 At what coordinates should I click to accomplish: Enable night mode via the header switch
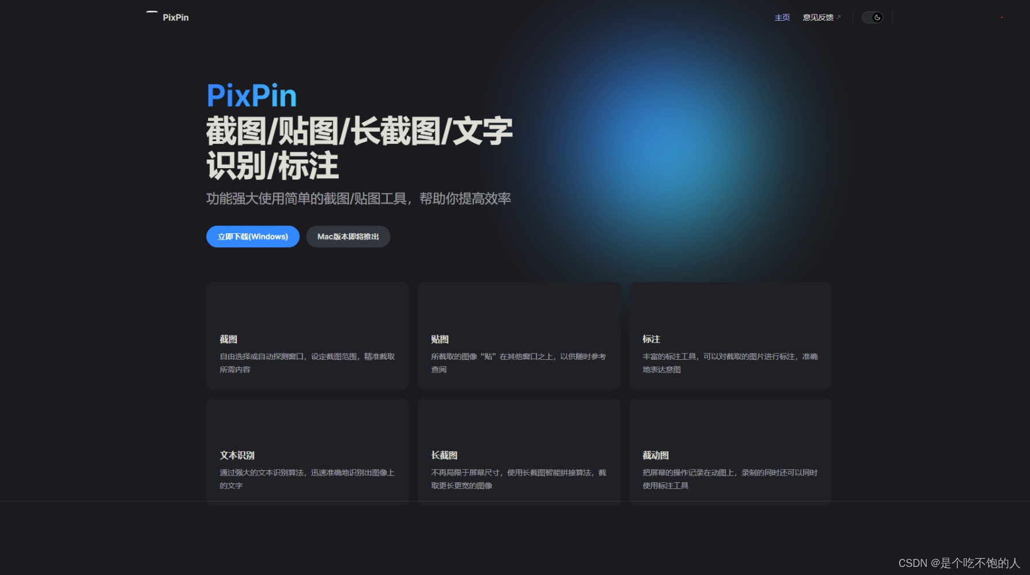point(873,17)
